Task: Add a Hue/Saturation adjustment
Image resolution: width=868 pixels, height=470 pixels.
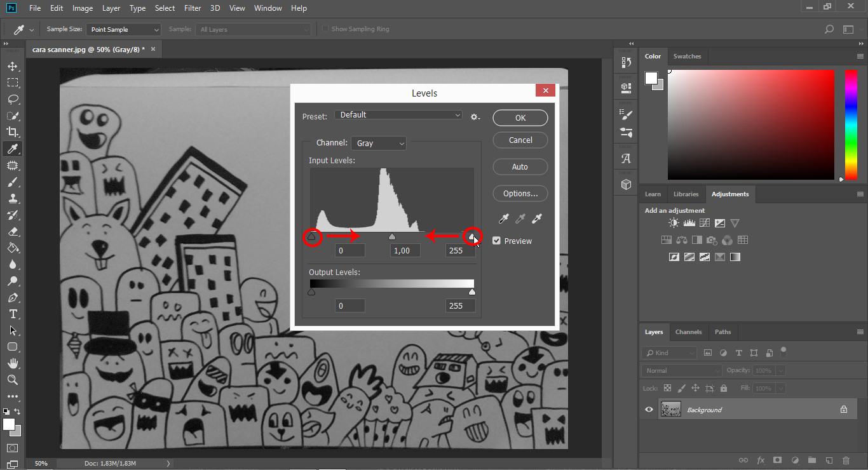Action: tap(667, 240)
